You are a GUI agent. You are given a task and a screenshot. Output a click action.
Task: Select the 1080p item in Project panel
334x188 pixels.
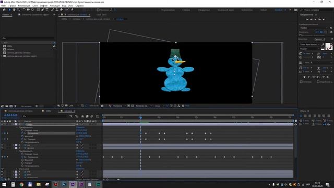coord(9,46)
